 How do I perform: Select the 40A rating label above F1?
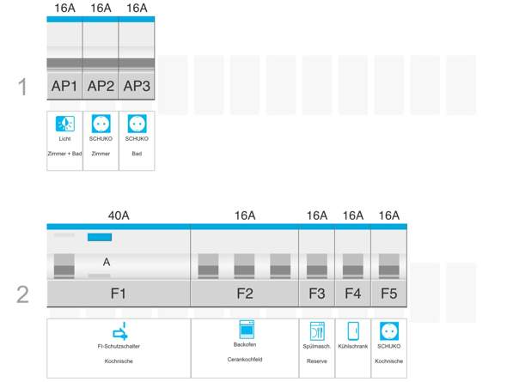119,215
